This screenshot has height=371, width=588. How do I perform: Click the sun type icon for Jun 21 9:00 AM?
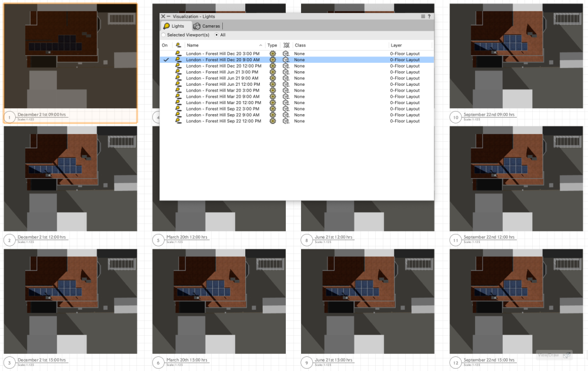(272, 78)
